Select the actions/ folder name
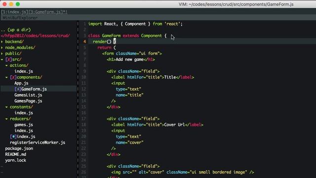Image resolution: width=316 pixels, height=178 pixels. [x=19, y=65]
